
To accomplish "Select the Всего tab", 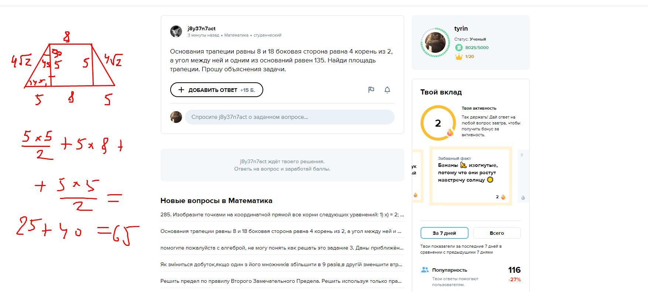I will [497, 233].
